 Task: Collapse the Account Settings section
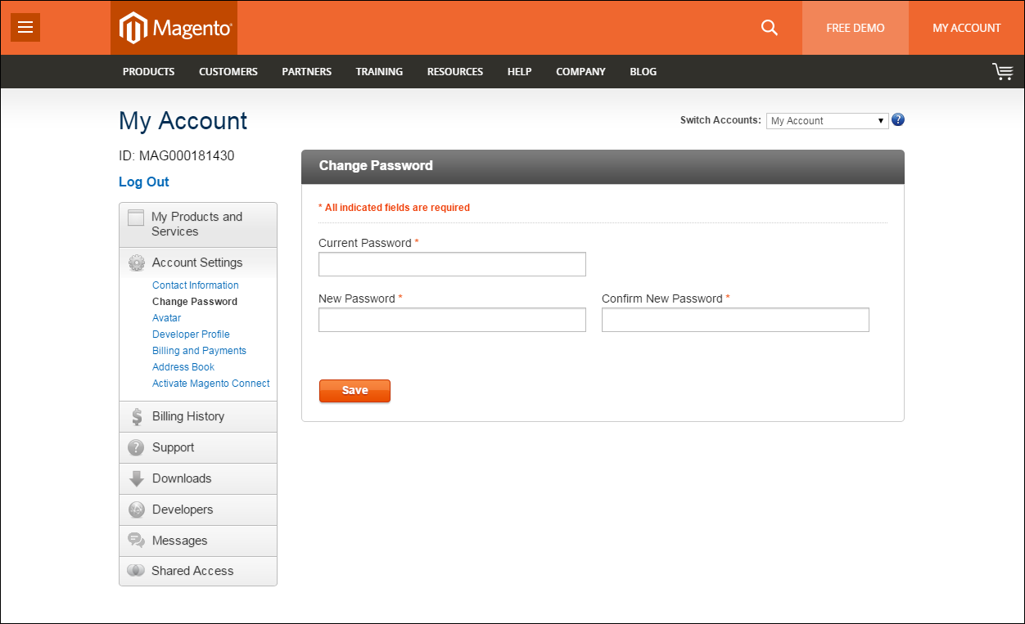tap(198, 263)
